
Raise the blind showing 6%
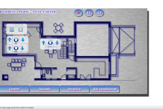click(10, 48)
